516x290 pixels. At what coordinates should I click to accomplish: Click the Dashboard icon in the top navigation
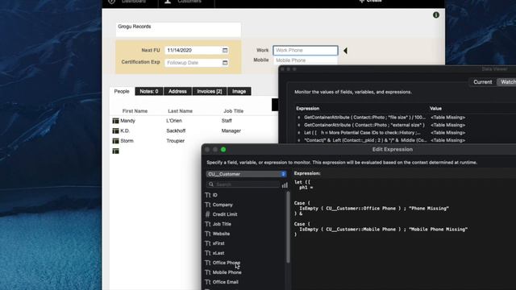[x=111, y=2]
